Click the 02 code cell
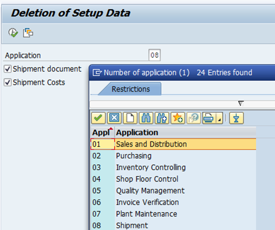 pyautogui.click(x=102, y=156)
